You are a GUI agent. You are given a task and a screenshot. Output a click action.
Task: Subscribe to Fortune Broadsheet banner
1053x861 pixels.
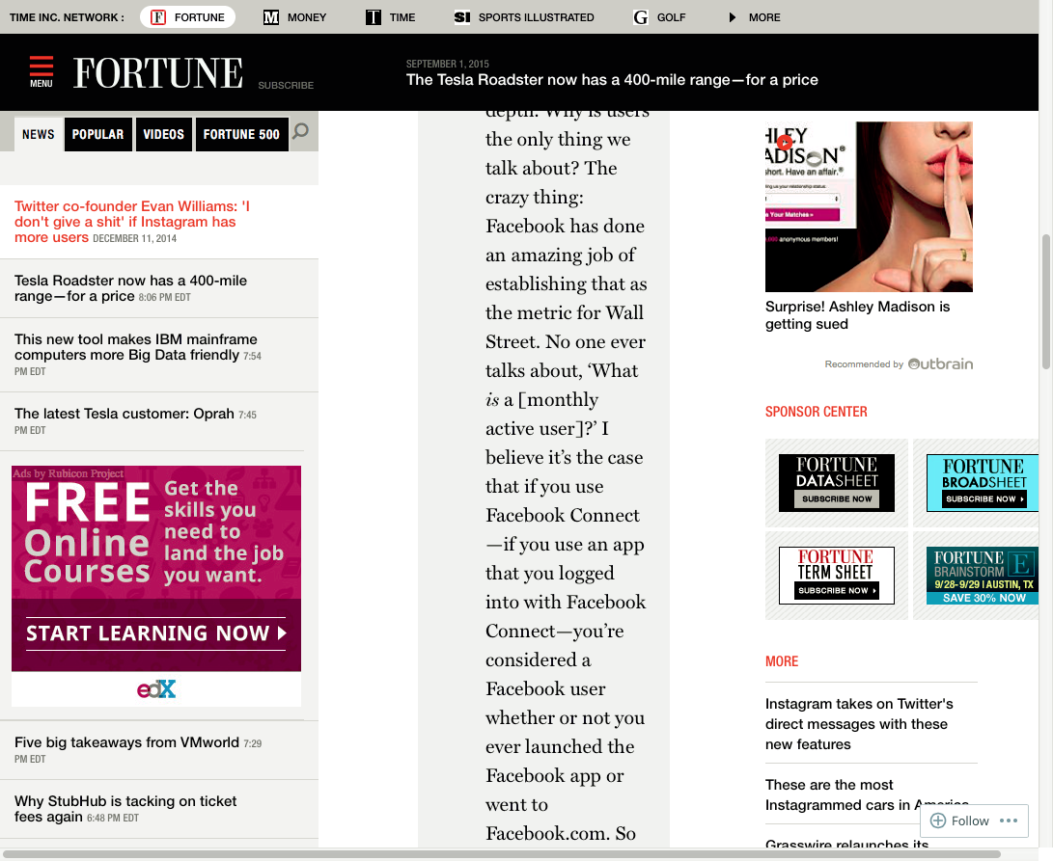click(983, 482)
